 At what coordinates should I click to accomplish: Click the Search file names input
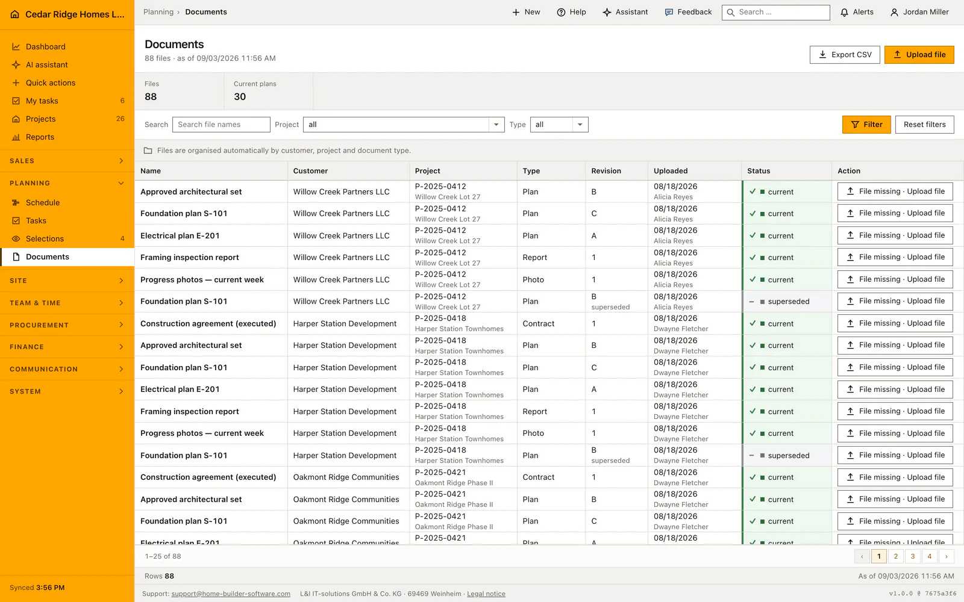(x=221, y=125)
